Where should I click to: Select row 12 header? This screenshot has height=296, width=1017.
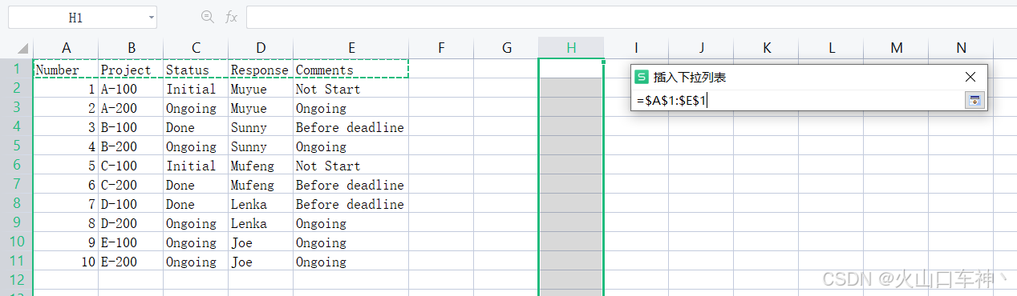[16, 280]
